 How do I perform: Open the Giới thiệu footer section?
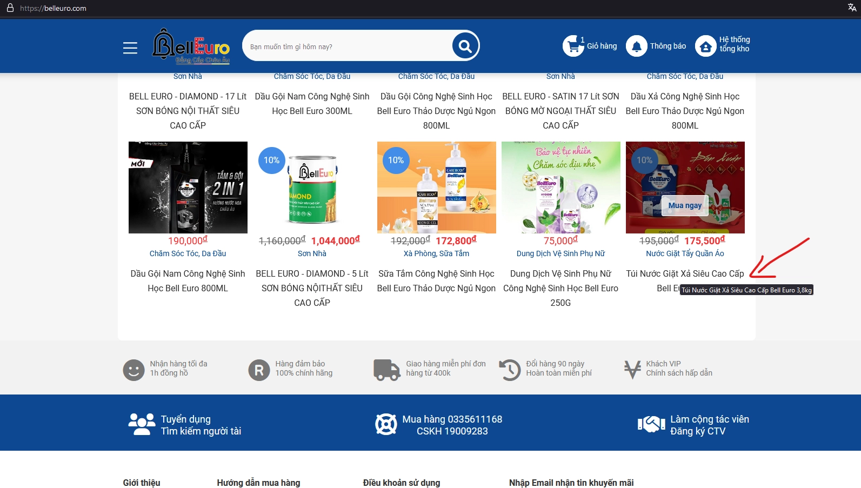coord(142,483)
